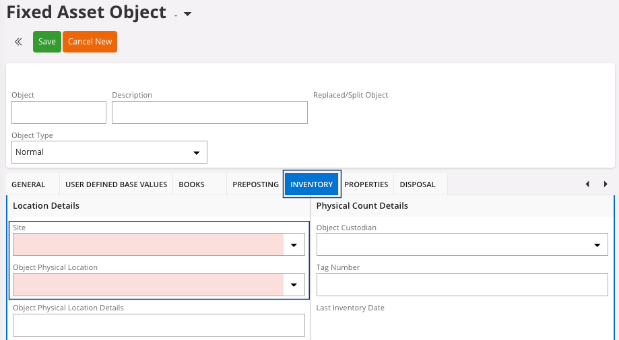Switch to the Properties tab
Viewport: 619px width, 340px height.
366,184
